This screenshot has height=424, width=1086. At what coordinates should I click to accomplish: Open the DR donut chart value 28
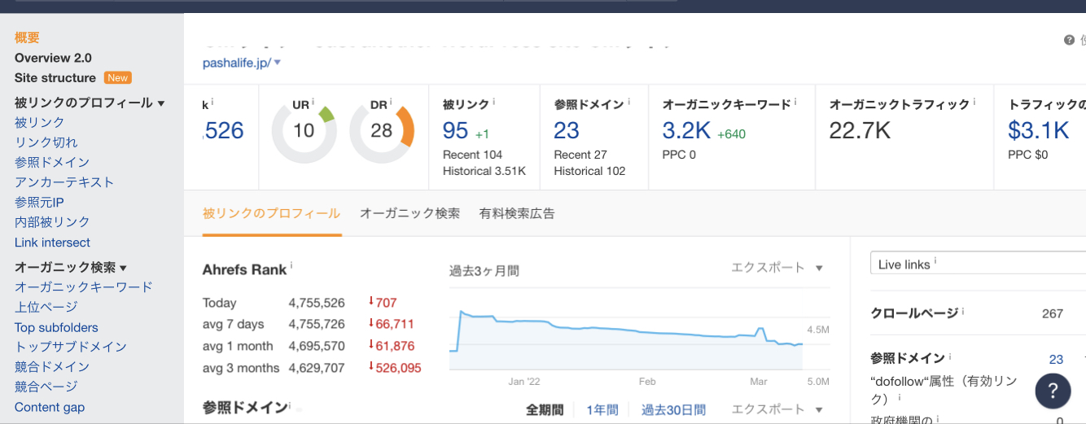pyautogui.click(x=381, y=131)
